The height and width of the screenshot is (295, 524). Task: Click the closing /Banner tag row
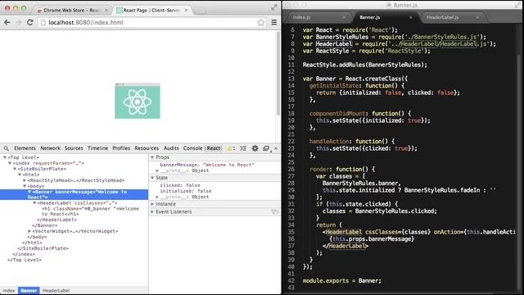45,225
